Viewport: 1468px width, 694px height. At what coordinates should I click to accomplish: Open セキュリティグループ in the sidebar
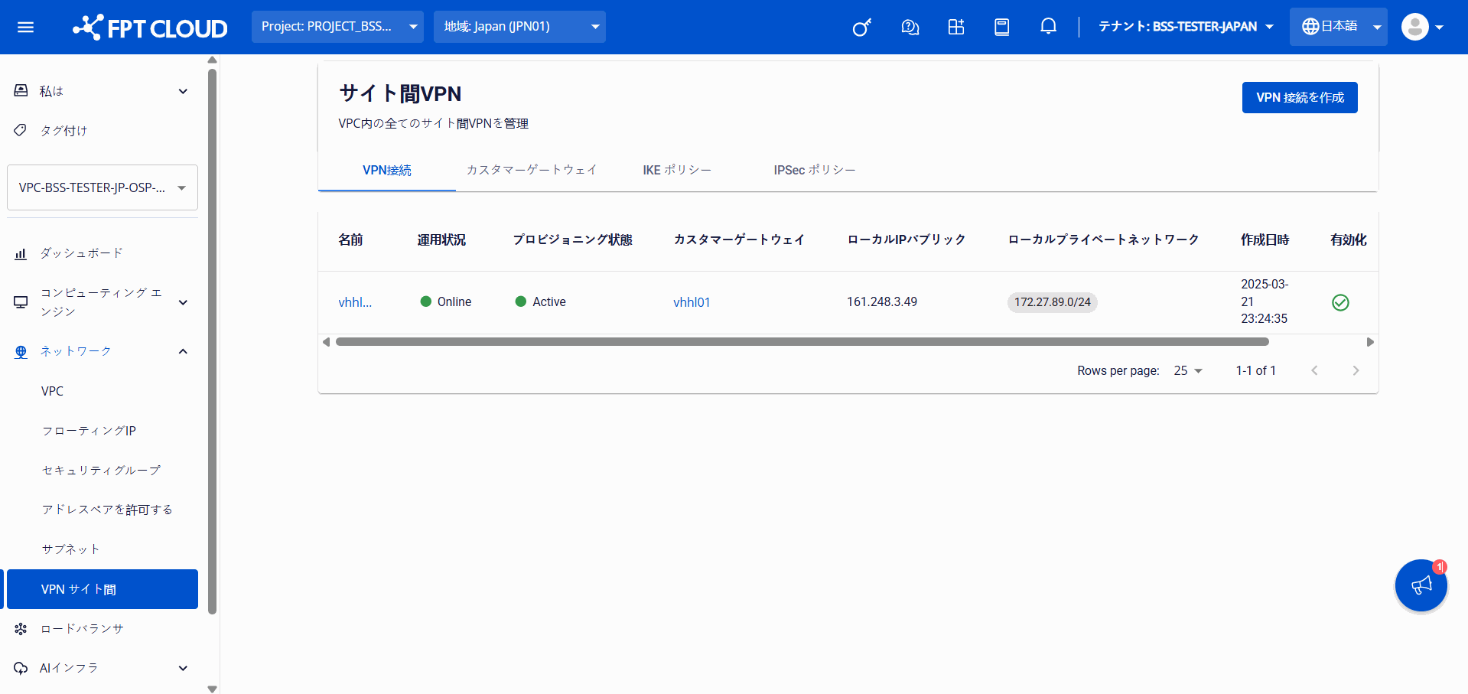(x=103, y=470)
